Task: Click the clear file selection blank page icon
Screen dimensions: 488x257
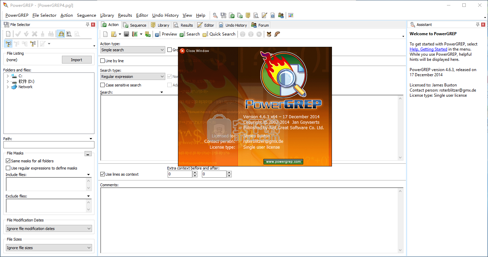Action: (8, 34)
